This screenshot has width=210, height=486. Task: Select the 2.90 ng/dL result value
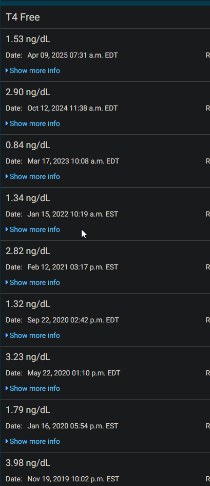[x=28, y=93]
